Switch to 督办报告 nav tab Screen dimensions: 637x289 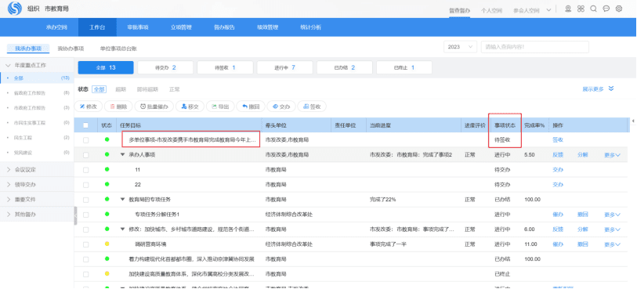point(224,27)
